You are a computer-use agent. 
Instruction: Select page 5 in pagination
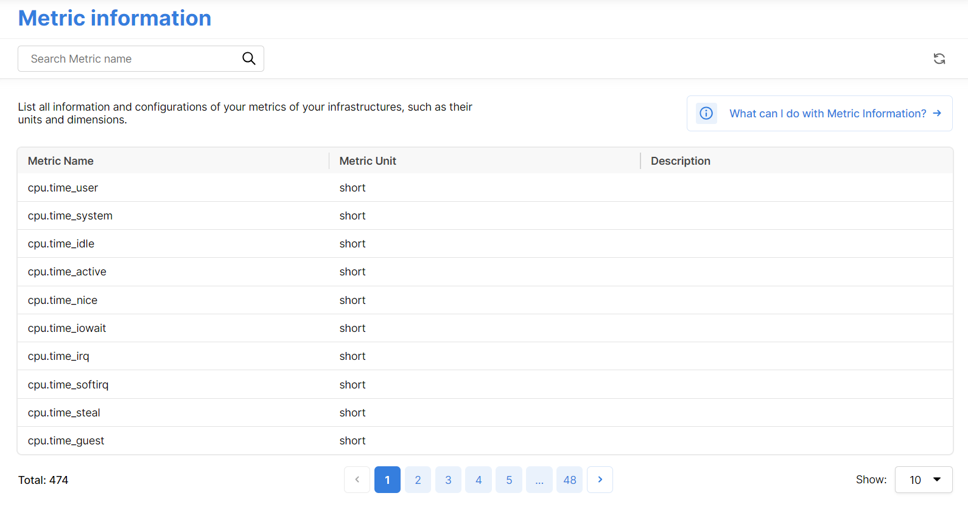509,480
